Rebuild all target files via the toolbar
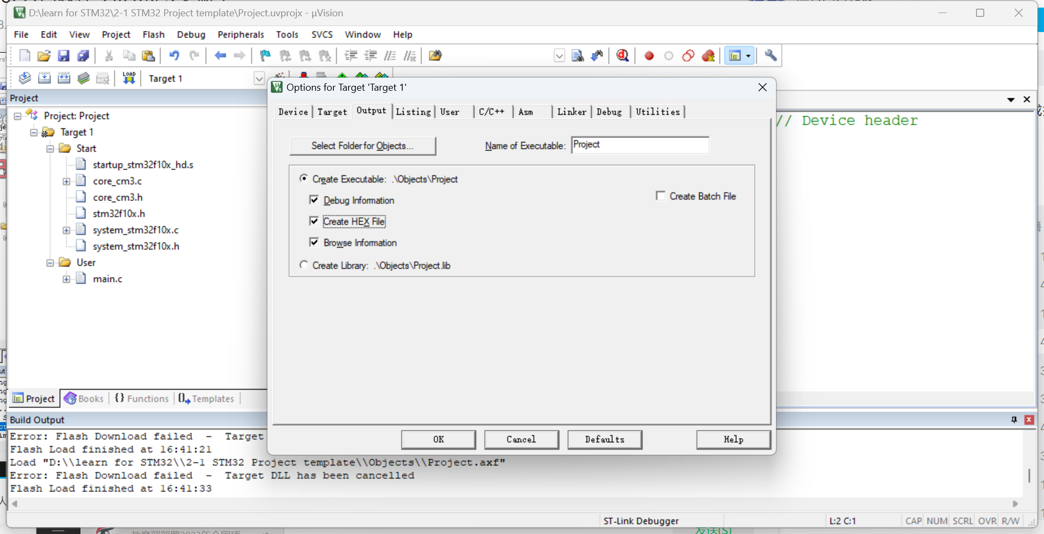Image resolution: width=1044 pixels, height=534 pixels. 64,78
